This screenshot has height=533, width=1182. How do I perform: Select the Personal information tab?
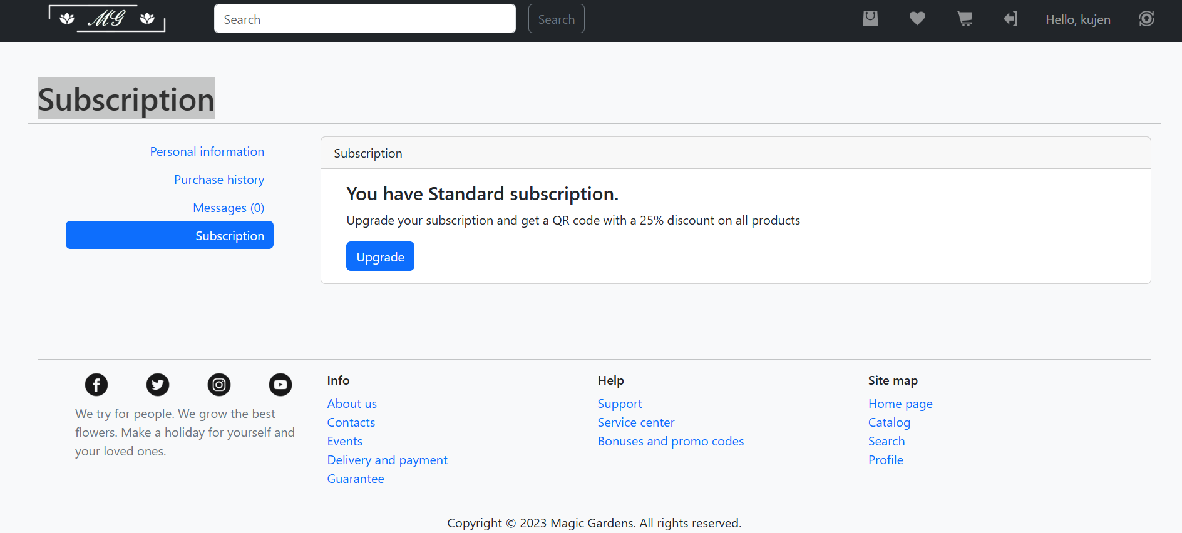pos(207,152)
